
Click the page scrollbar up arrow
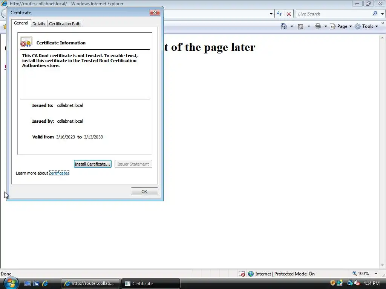pos(382,38)
